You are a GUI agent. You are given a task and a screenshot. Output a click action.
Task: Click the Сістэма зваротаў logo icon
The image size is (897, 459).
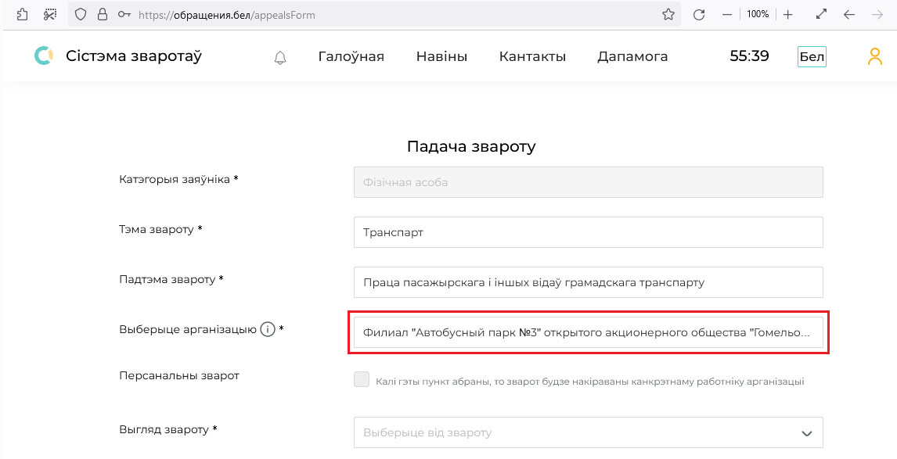44,56
